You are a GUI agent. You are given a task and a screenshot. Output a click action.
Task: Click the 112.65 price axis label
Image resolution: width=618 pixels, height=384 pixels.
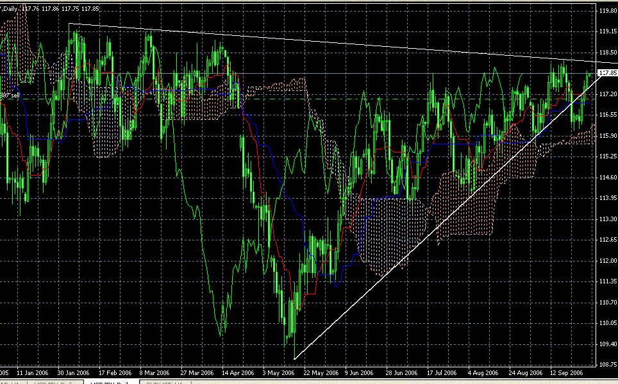pos(608,240)
